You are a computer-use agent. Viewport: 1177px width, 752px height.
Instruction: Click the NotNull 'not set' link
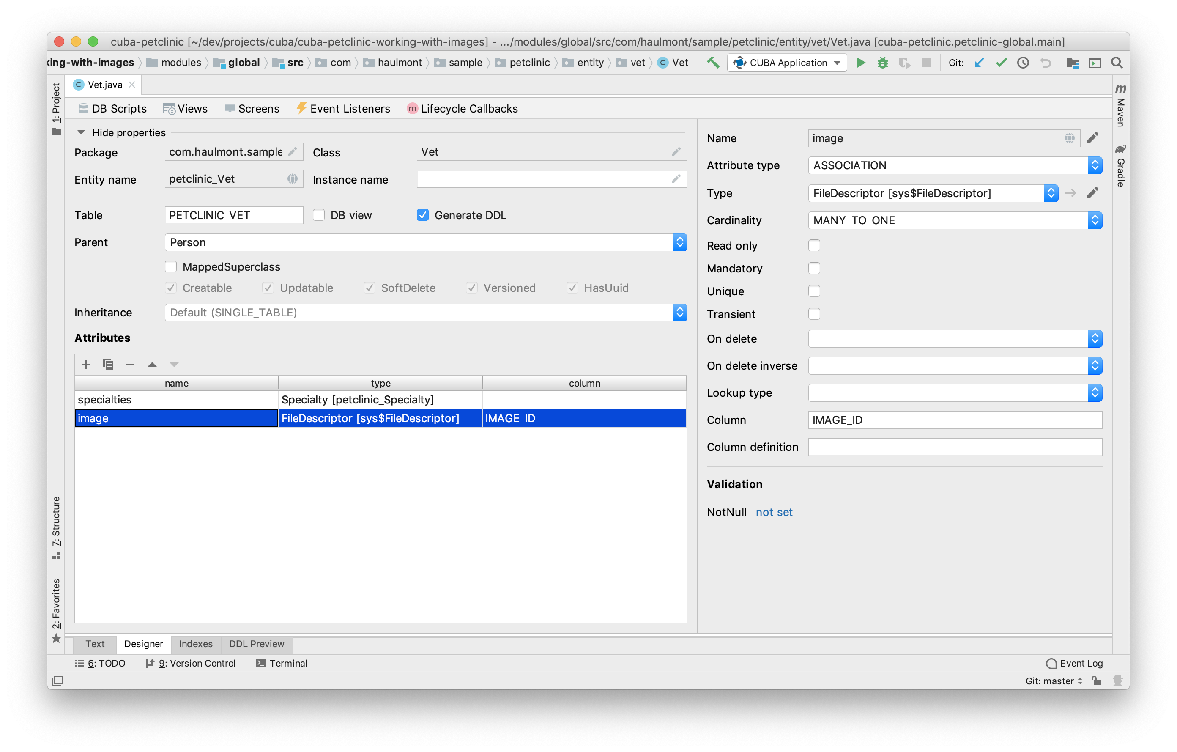point(774,513)
